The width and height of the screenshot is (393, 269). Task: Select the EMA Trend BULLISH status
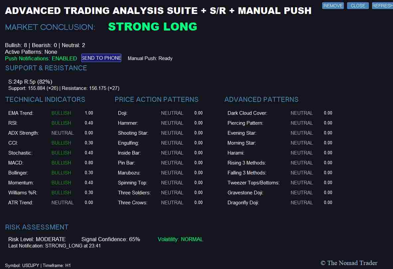[x=61, y=113]
